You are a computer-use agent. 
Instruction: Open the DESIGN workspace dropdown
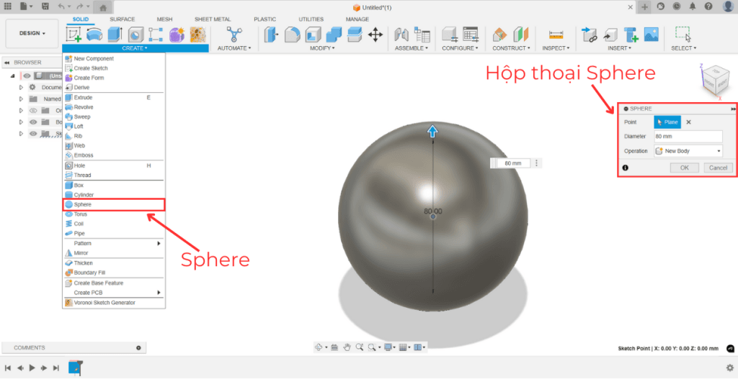31,33
